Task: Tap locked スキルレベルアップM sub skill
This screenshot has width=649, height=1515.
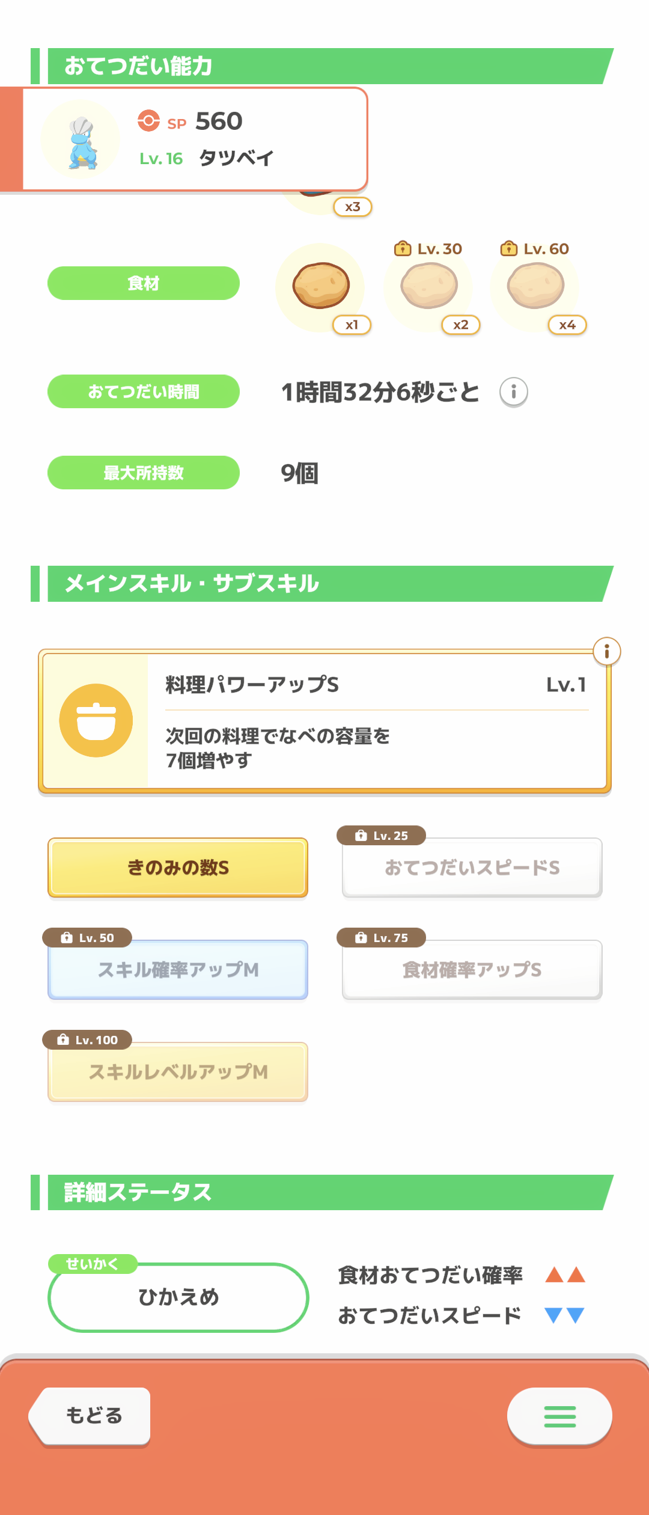Action: coord(178,1072)
